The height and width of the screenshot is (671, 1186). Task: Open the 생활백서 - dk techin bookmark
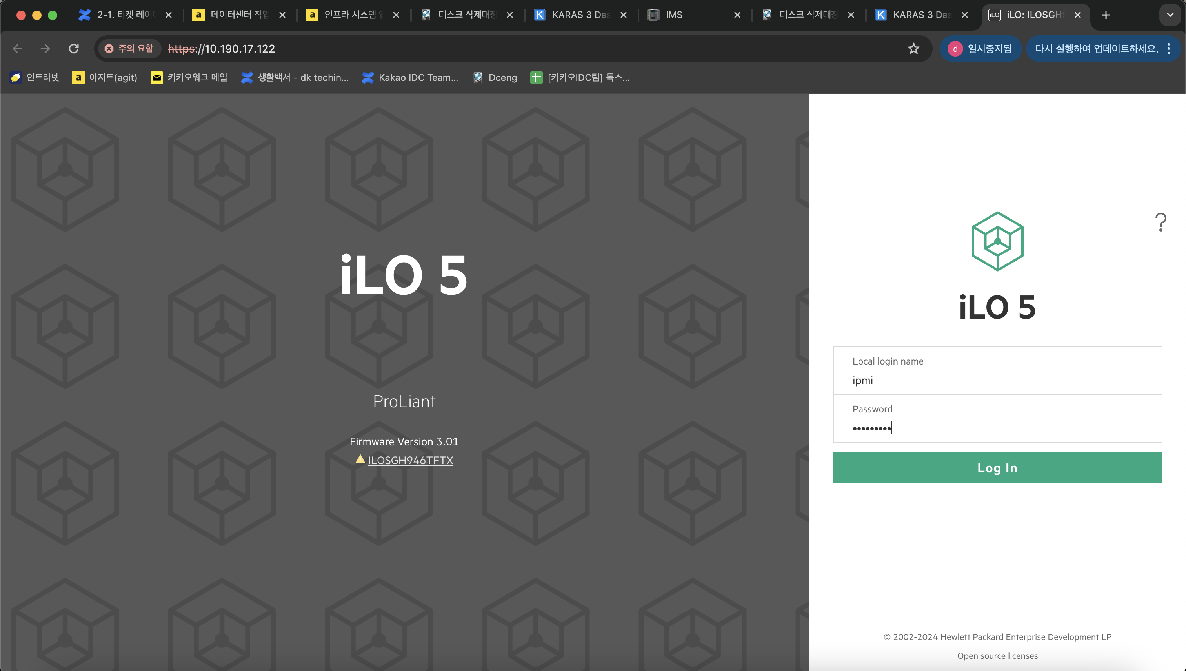pos(295,77)
